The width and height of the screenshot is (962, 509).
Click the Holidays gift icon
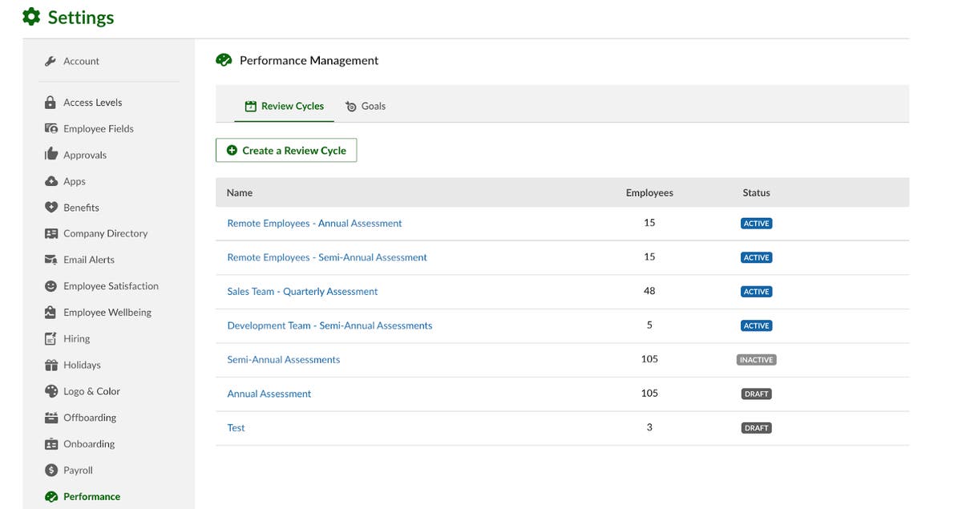[x=50, y=365]
